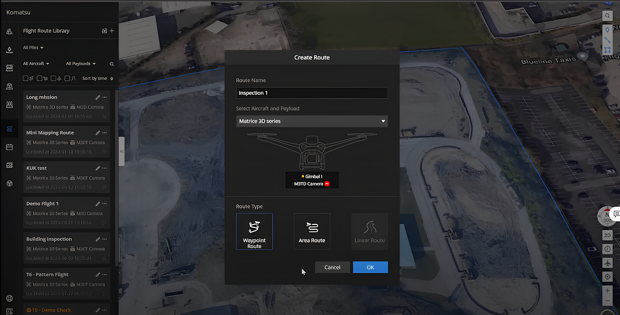The width and height of the screenshot is (620, 315).
Task: Open the chat message bubble icon
Action: [x=616, y=214]
